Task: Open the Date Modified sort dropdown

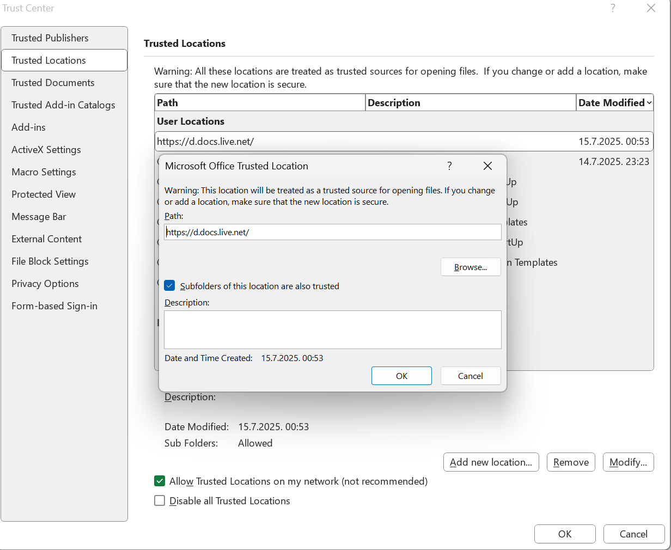Action: pyautogui.click(x=650, y=102)
